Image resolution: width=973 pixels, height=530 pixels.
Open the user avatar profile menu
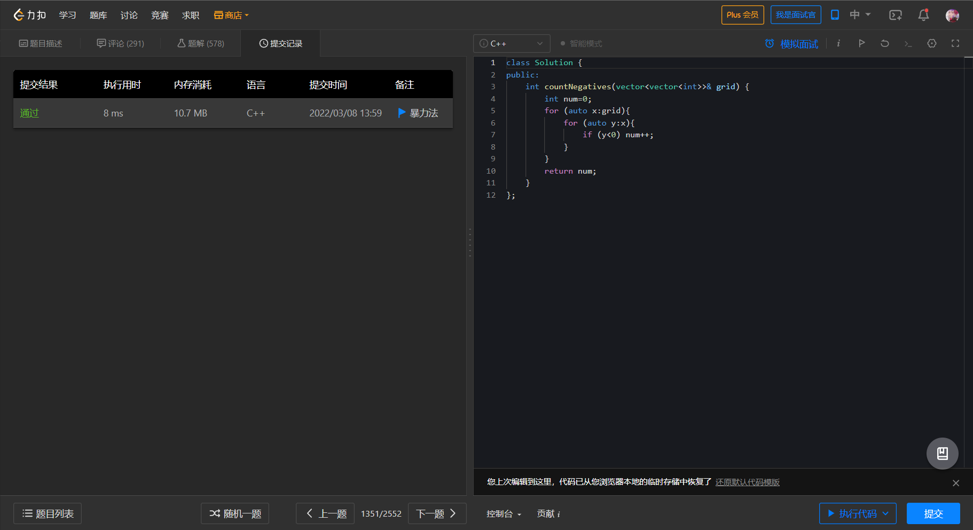[x=952, y=15]
